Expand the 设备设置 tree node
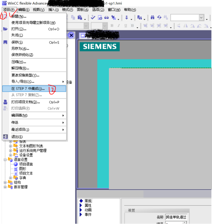 (x=10, y=155)
